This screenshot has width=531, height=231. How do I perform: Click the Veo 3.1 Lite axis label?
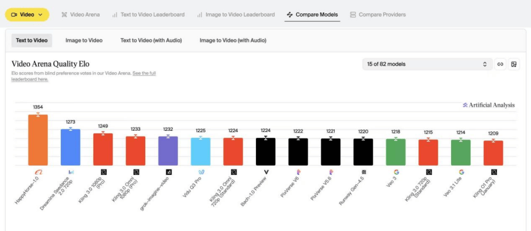(x=453, y=186)
